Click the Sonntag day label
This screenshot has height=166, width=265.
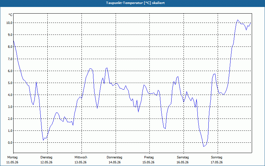[217, 157]
